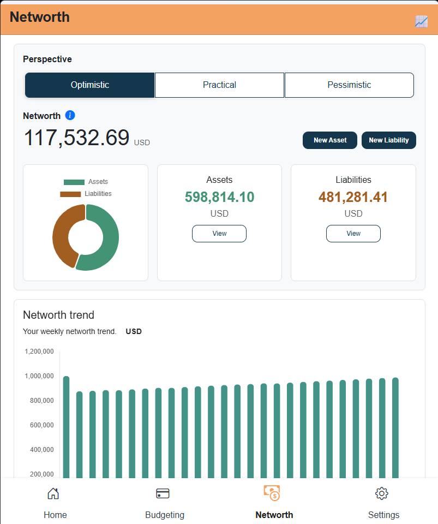The width and height of the screenshot is (438, 524).
Task: View the Liabilities details
Action: [x=353, y=234]
